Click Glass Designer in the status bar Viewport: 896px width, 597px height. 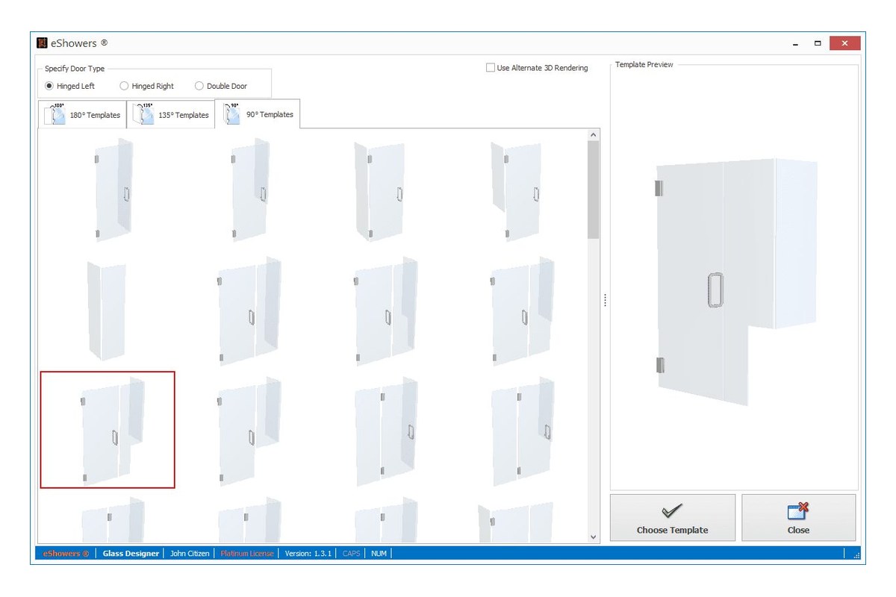[131, 554]
